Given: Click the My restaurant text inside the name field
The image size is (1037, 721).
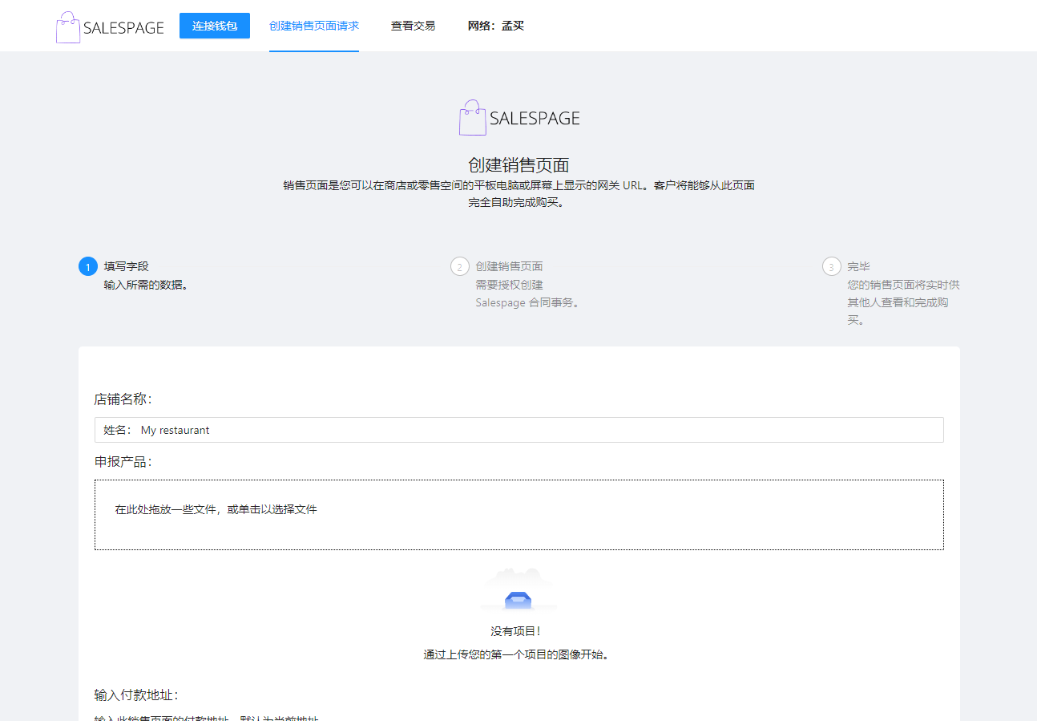Looking at the screenshot, I should (174, 430).
